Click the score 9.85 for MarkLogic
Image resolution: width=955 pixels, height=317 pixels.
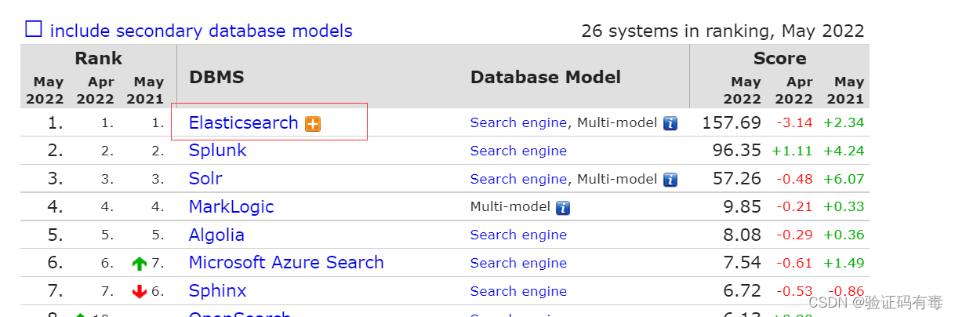pyautogui.click(x=742, y=207)
